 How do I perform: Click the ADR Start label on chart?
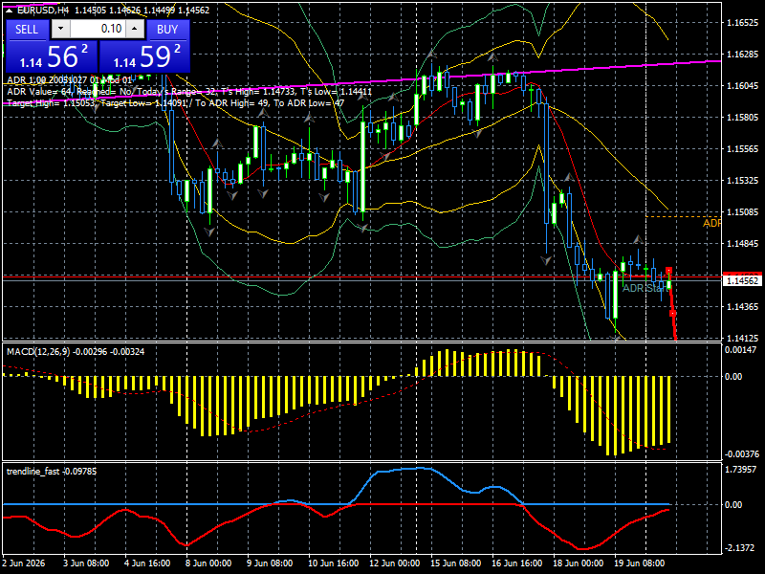click(x=644, y=289)
